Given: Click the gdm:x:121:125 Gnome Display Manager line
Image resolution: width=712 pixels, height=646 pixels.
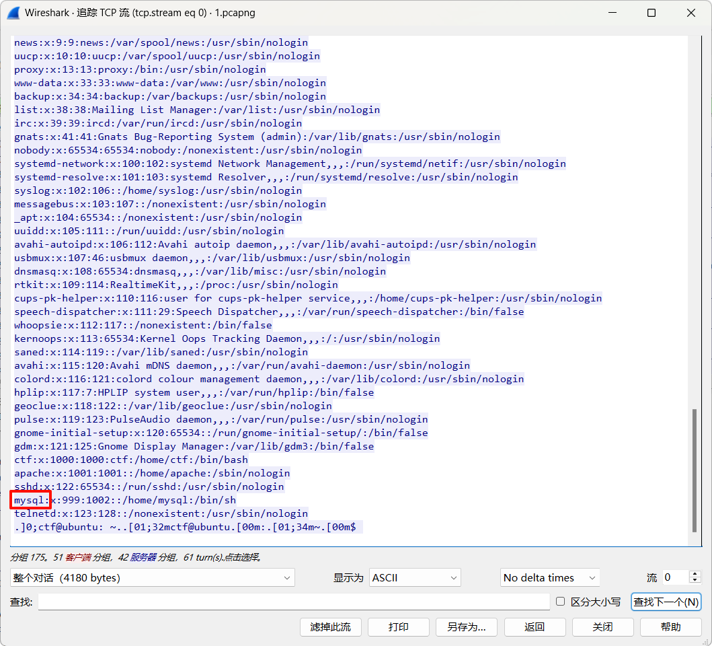Looking at the screenshot, I should pyautogui.click(x=194, y=446).
